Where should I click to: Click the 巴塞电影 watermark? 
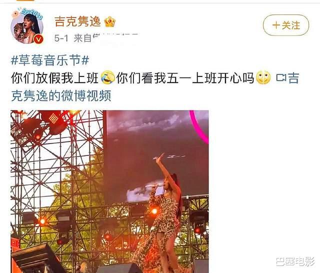pyautogui.click(x=295, y=261)
